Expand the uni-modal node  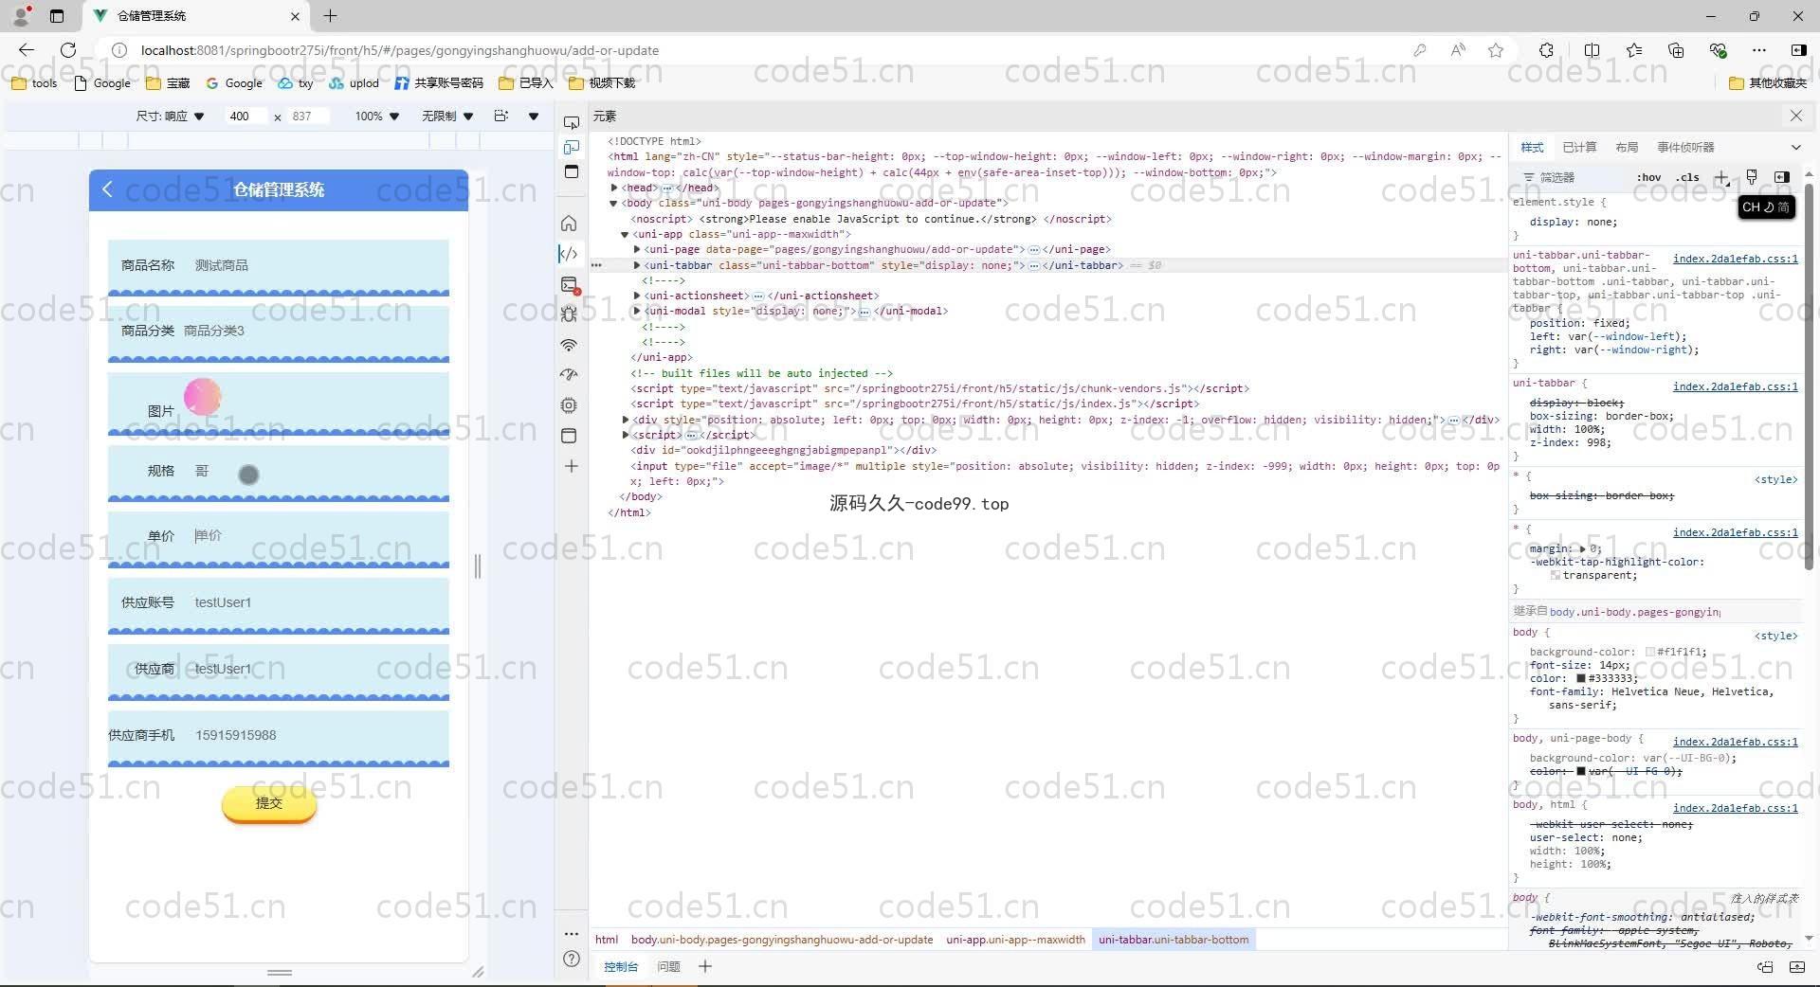[637, 311]
